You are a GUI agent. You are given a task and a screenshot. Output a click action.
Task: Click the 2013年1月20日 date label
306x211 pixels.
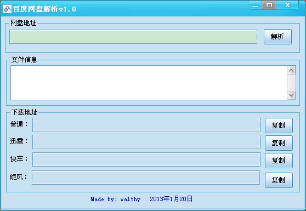(171, 199)
